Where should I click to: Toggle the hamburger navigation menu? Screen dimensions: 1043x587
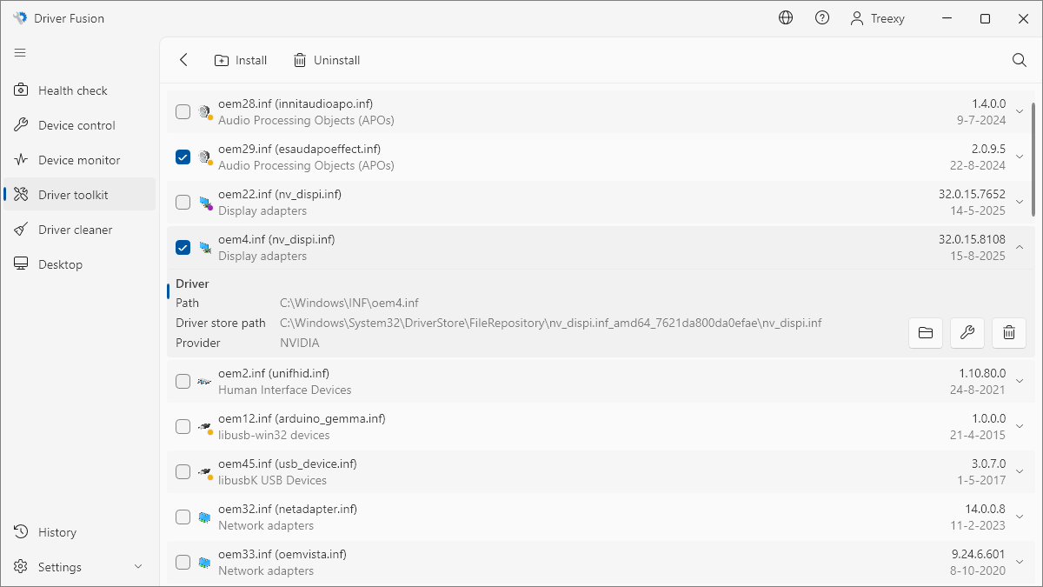click(x=20, y=53)
